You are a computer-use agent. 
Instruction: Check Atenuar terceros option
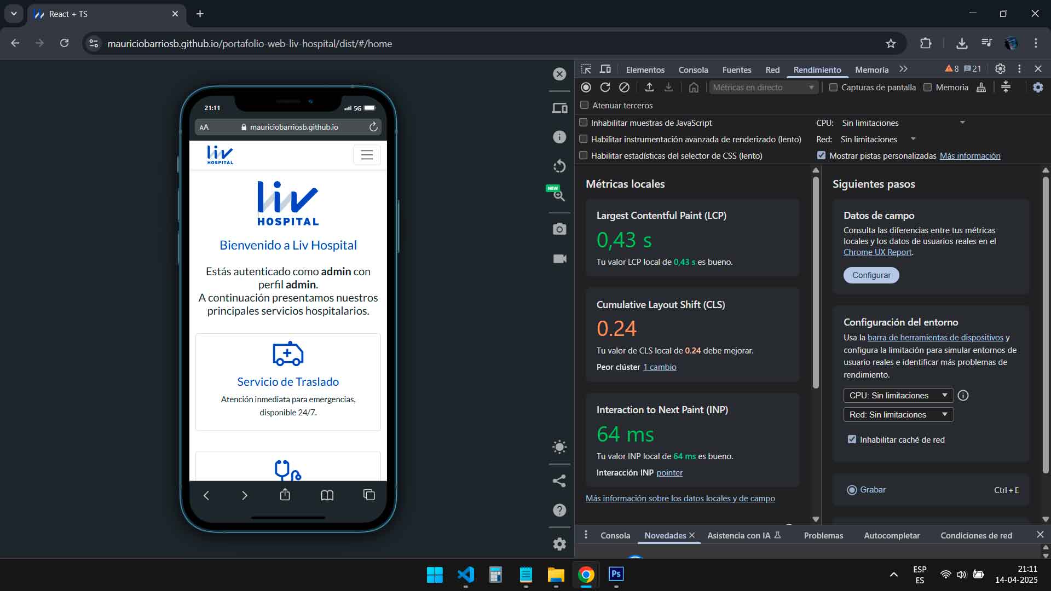[x=585, y=105]
